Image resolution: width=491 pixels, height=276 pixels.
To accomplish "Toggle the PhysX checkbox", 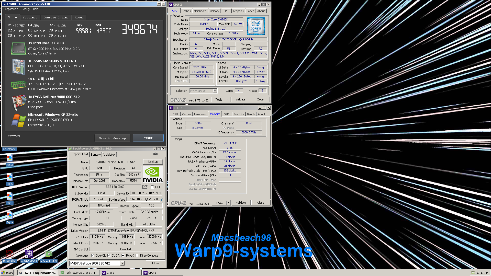I will (123, 255).
